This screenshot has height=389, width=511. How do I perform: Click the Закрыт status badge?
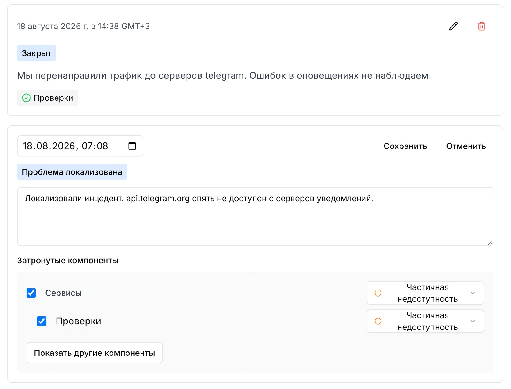pos(36,53)
